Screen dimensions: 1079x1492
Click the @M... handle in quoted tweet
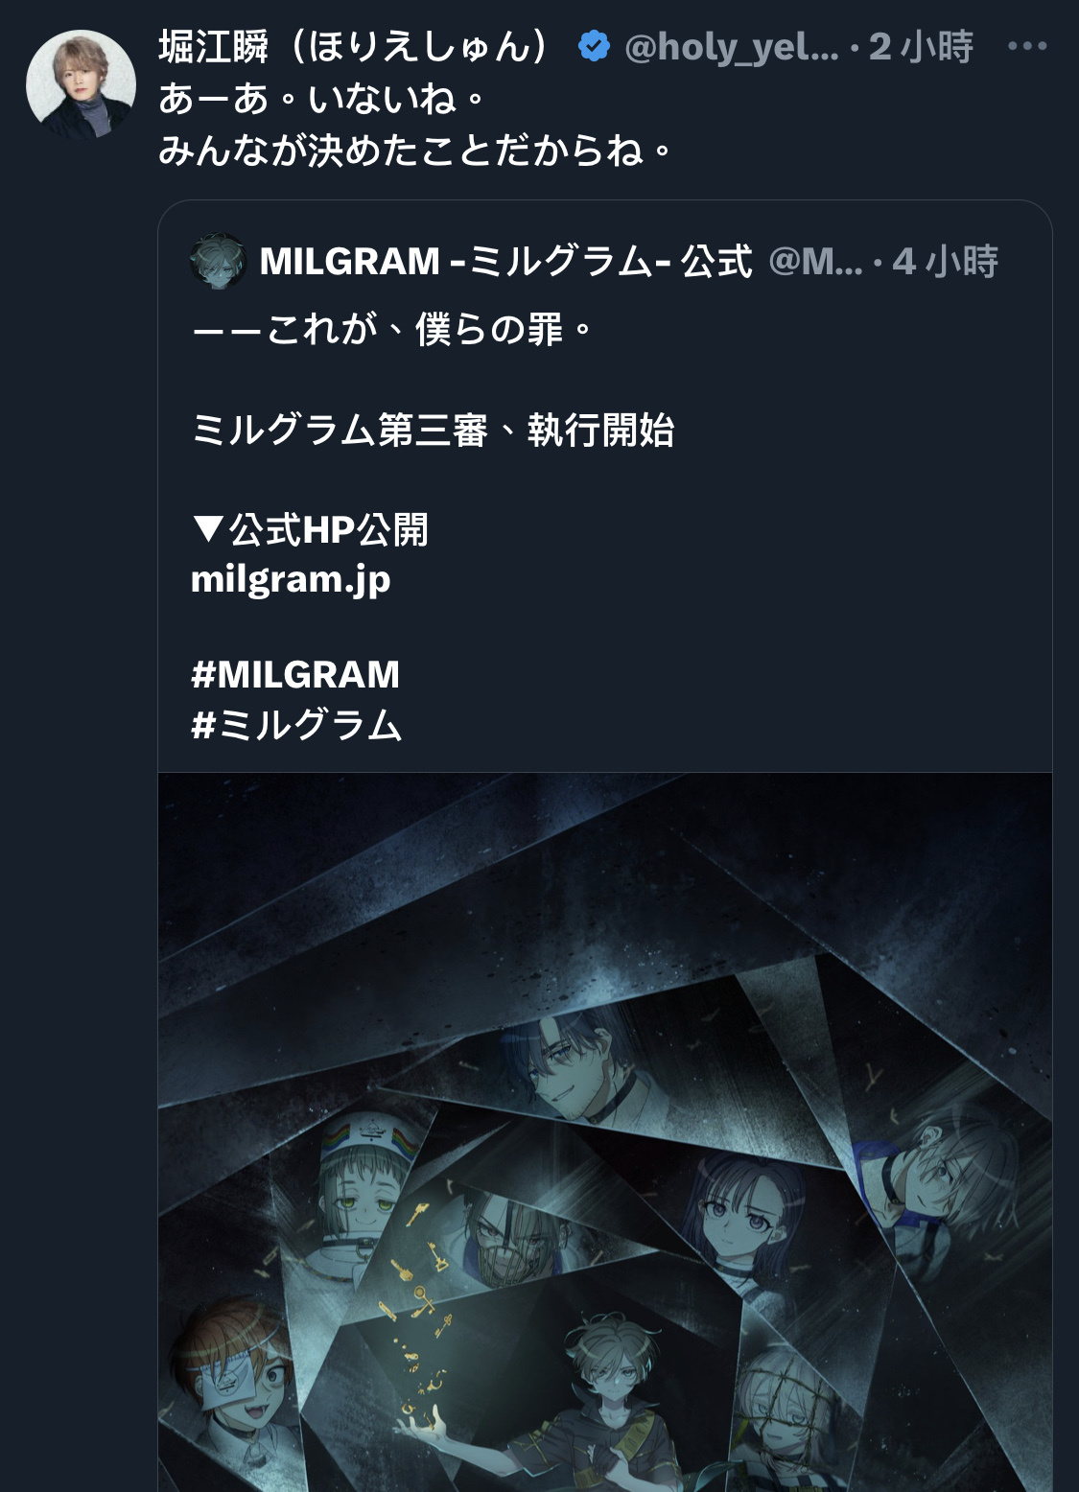(815, 261)
